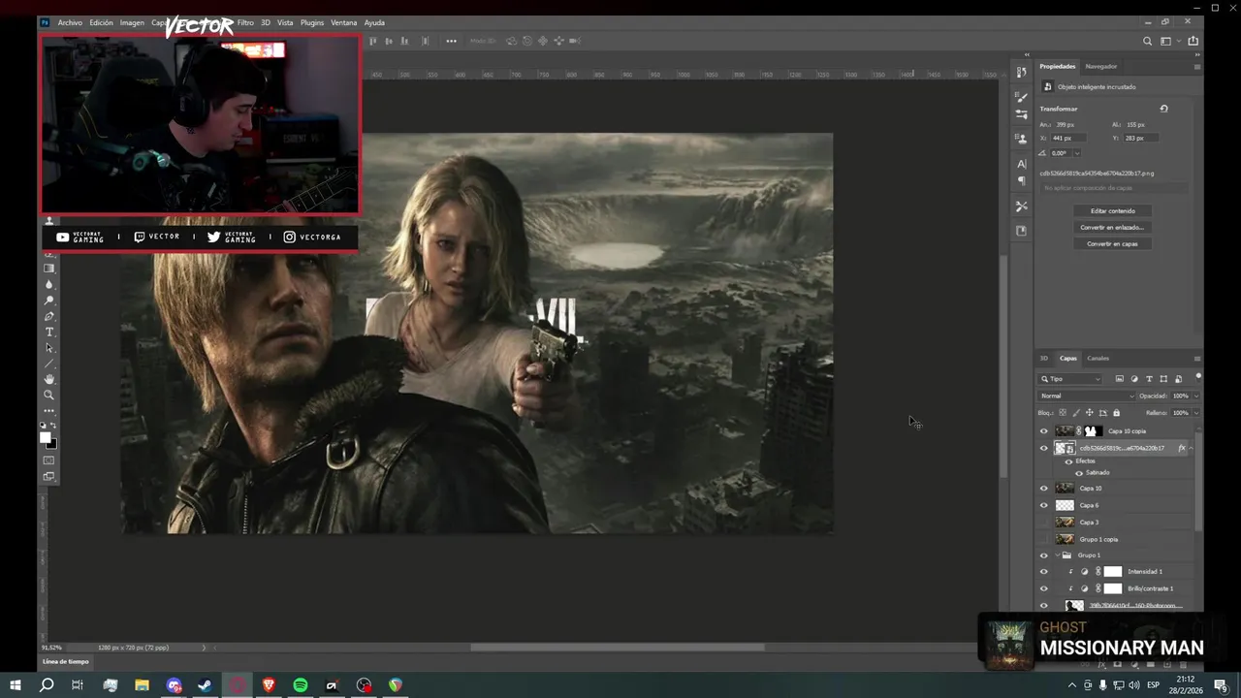Hide the Capa 6 layer

pos(1044,505)
